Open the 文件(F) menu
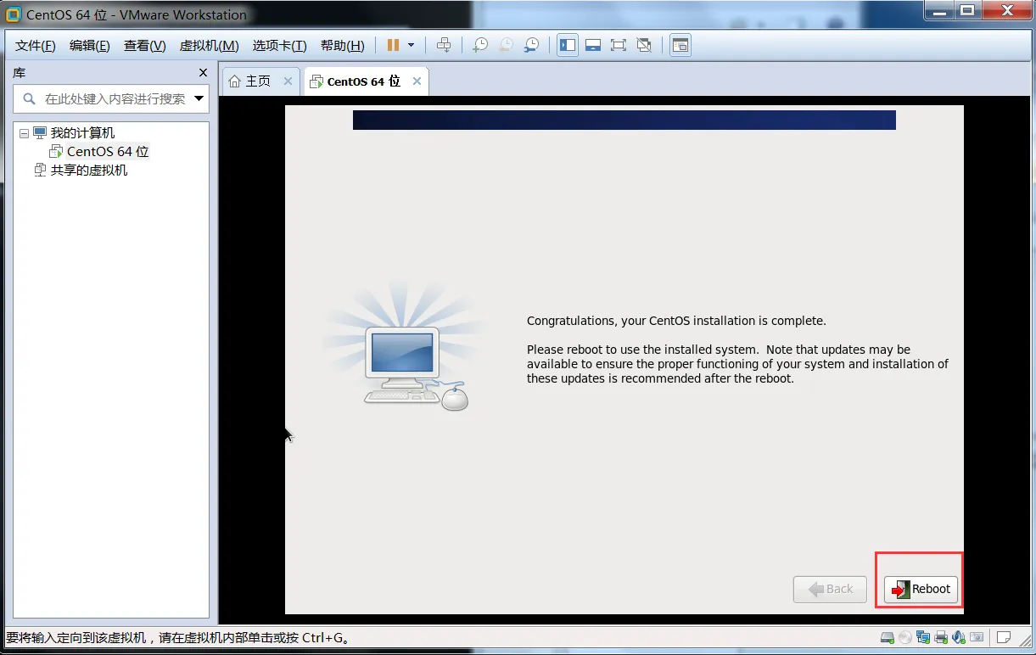This screenshot has height=655, width=1036. (x=36, y=46)
